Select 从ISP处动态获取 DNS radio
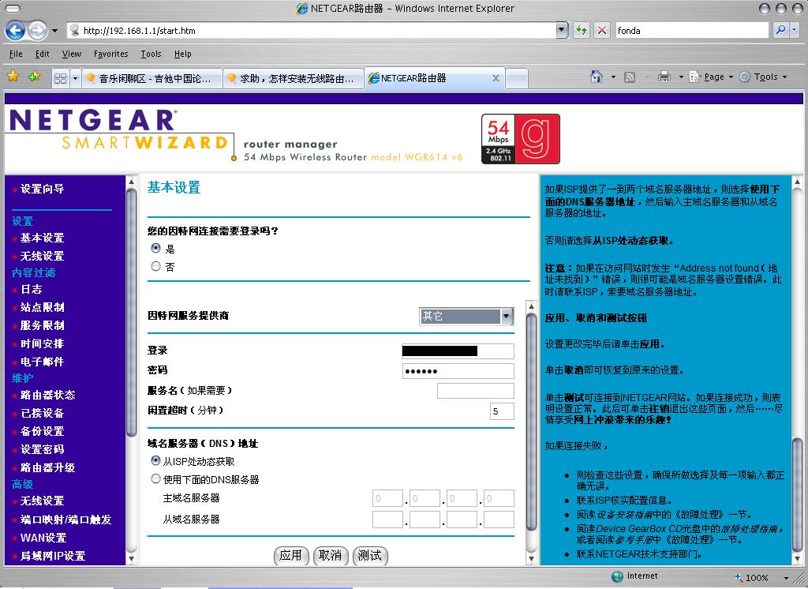Screen dimensions: 808x589 [155, 460]
